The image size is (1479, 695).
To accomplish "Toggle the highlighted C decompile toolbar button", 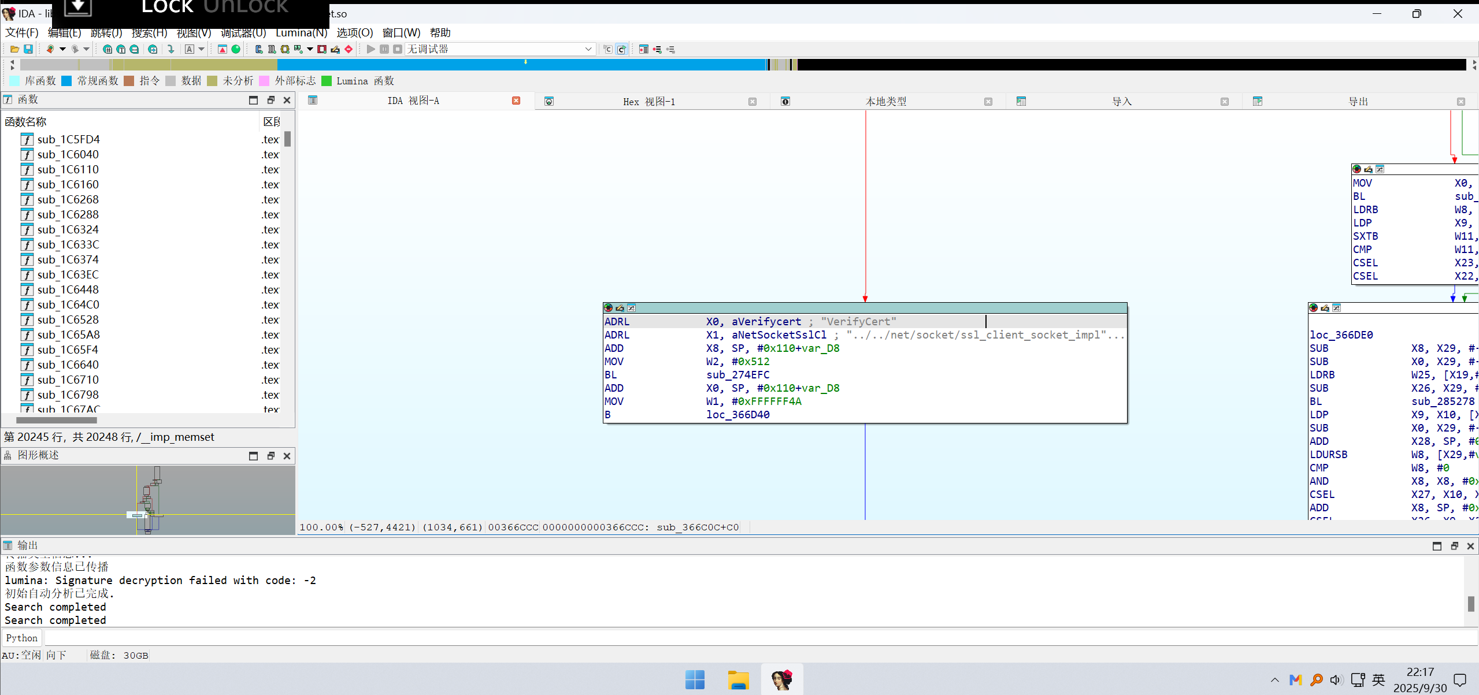I will tap(621, 49).
